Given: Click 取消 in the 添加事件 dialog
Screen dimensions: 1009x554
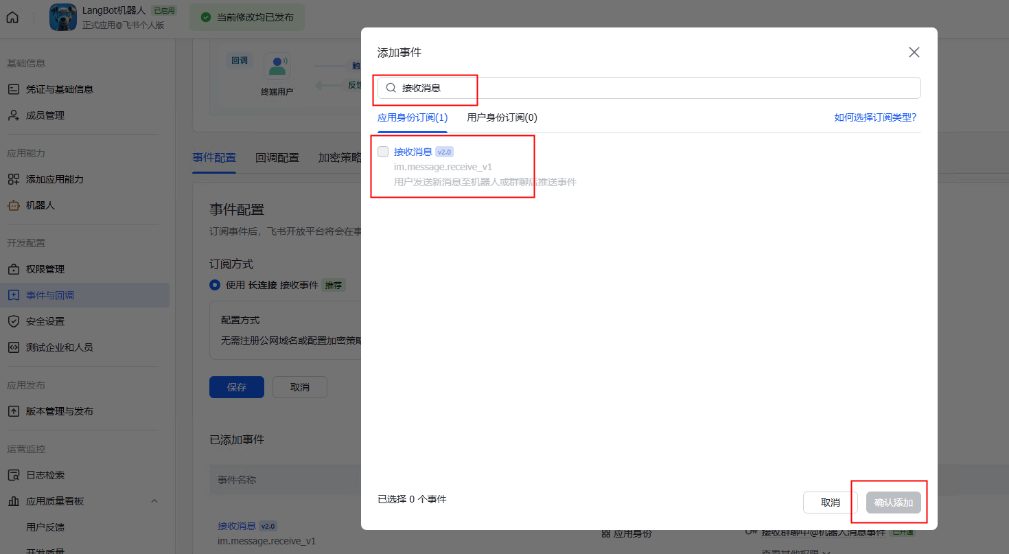Looking at the screenshot, I should tap(831, 503).
